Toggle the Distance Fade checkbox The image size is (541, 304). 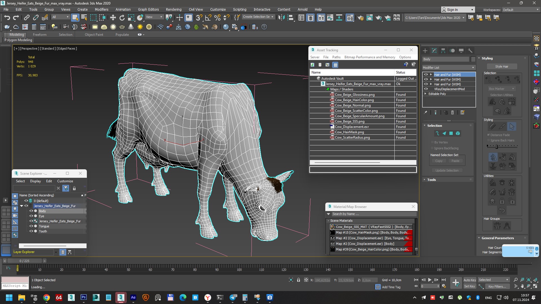click(x=489, y=135)
